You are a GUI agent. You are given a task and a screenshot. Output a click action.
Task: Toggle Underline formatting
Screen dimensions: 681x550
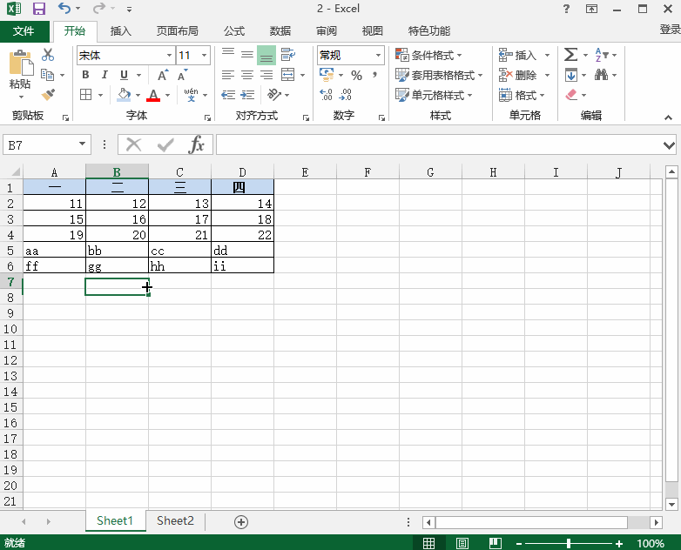point(124,75)
